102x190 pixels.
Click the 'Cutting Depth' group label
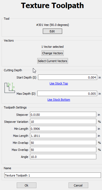click(x=13, y=70)
